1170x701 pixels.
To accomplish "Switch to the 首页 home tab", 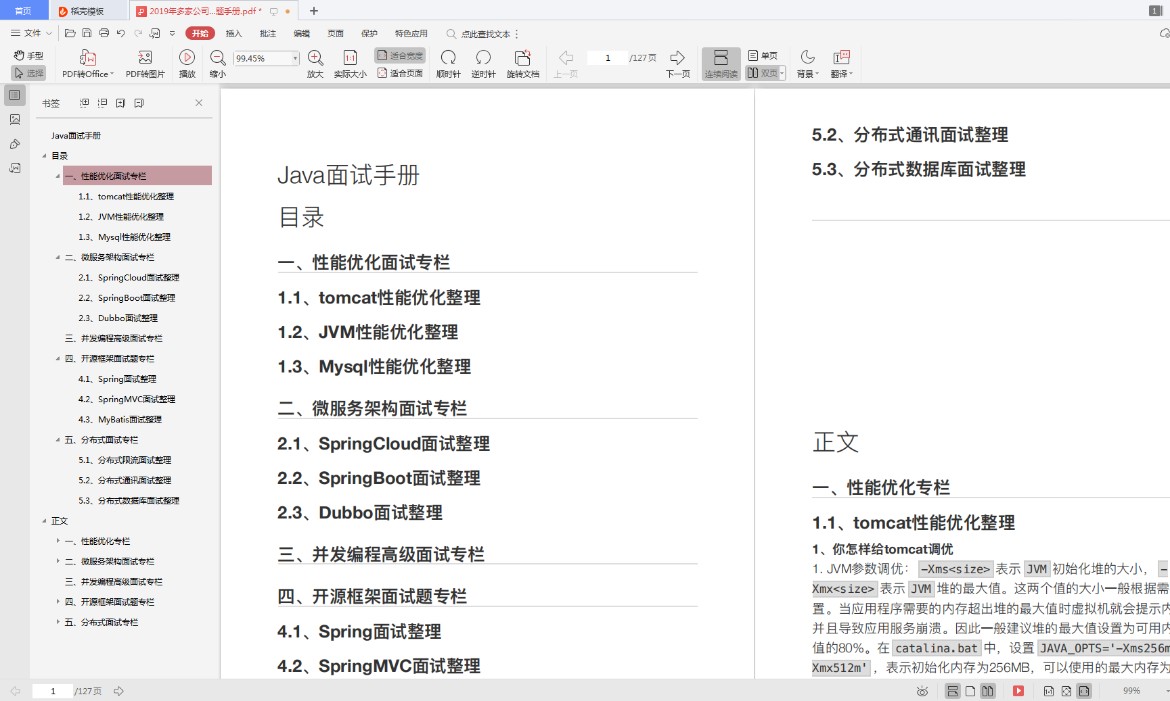I will [x=24, y=11].
